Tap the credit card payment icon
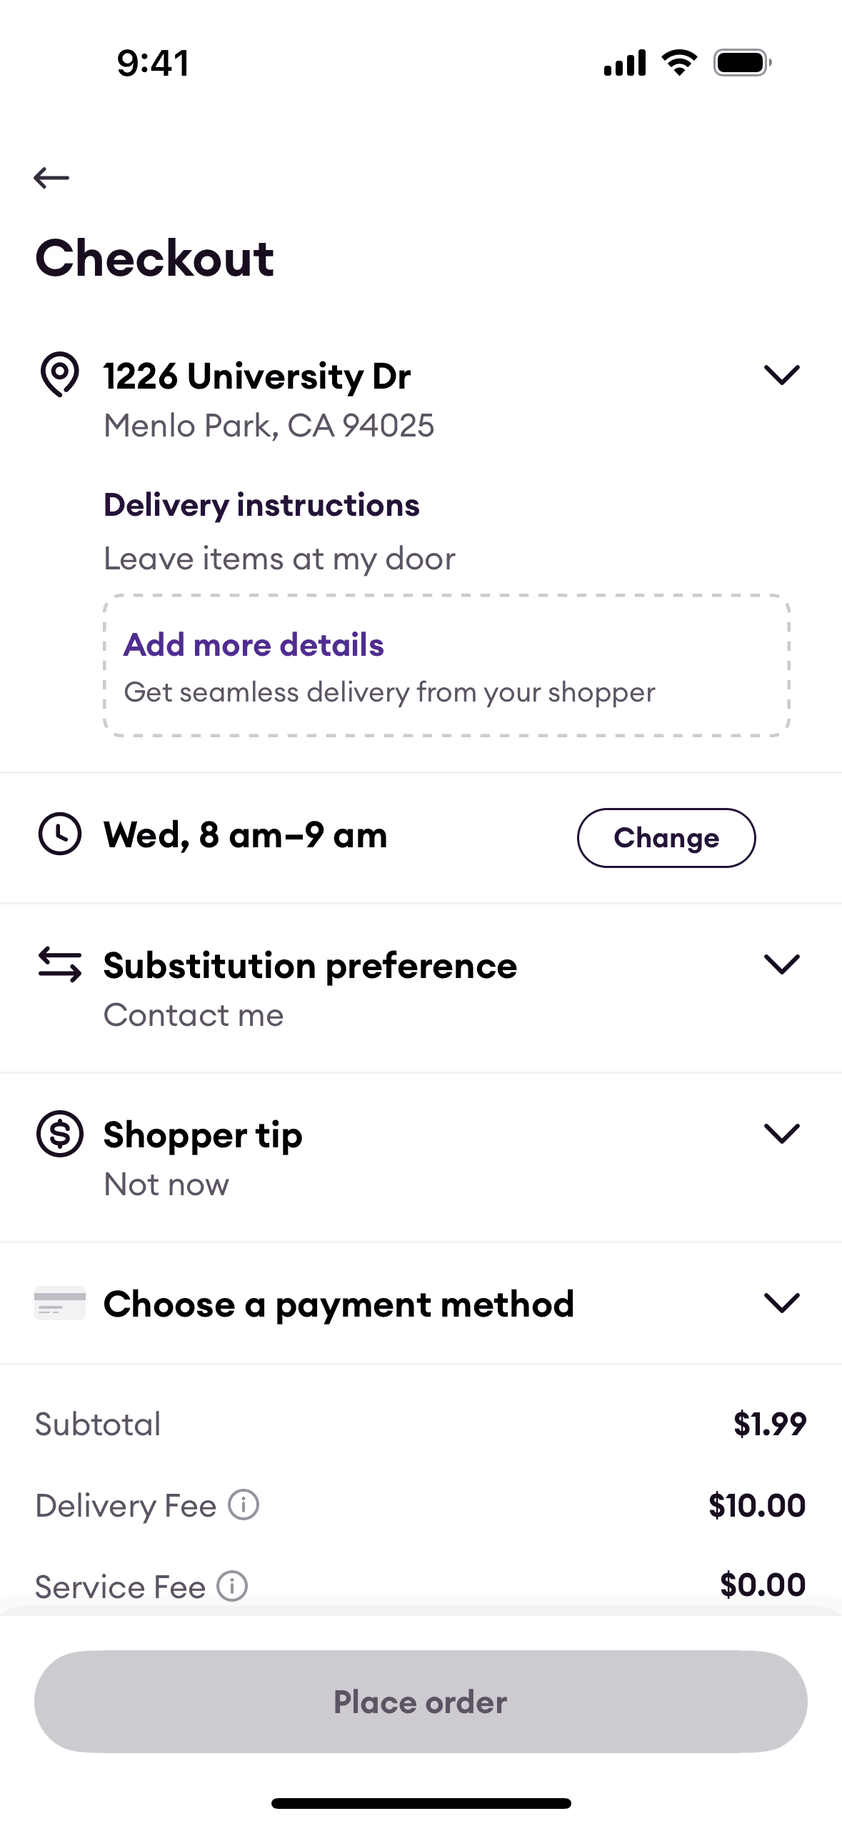The height and width of the screenshot is (1826, 842). click(x=60, y=1303)
